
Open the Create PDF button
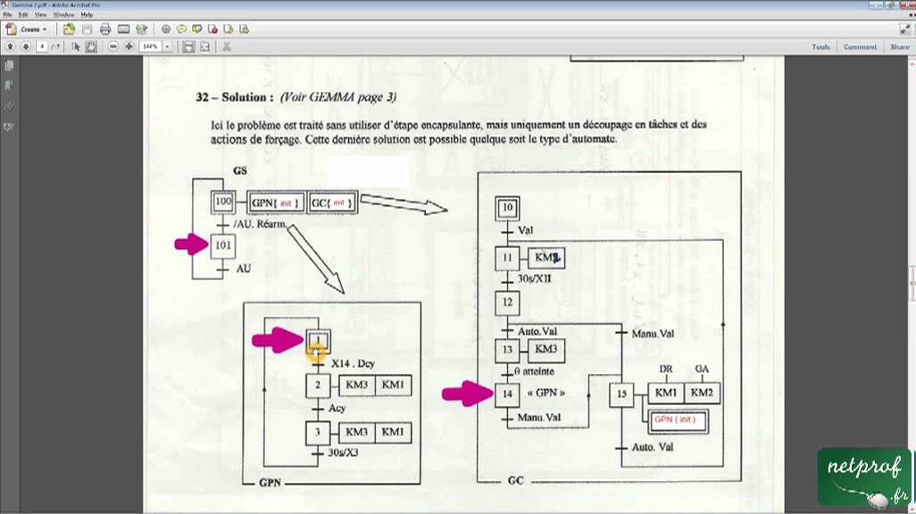point(24,29)
